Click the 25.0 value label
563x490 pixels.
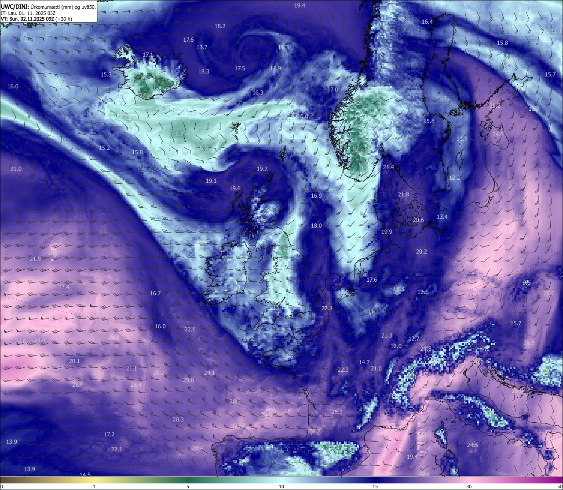[188, 380]
